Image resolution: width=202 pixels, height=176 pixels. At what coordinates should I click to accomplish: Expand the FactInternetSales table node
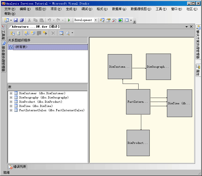[x=11, y=110]
